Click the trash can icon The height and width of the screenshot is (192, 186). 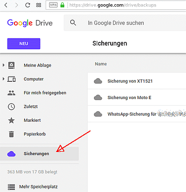tap(12, 134)
